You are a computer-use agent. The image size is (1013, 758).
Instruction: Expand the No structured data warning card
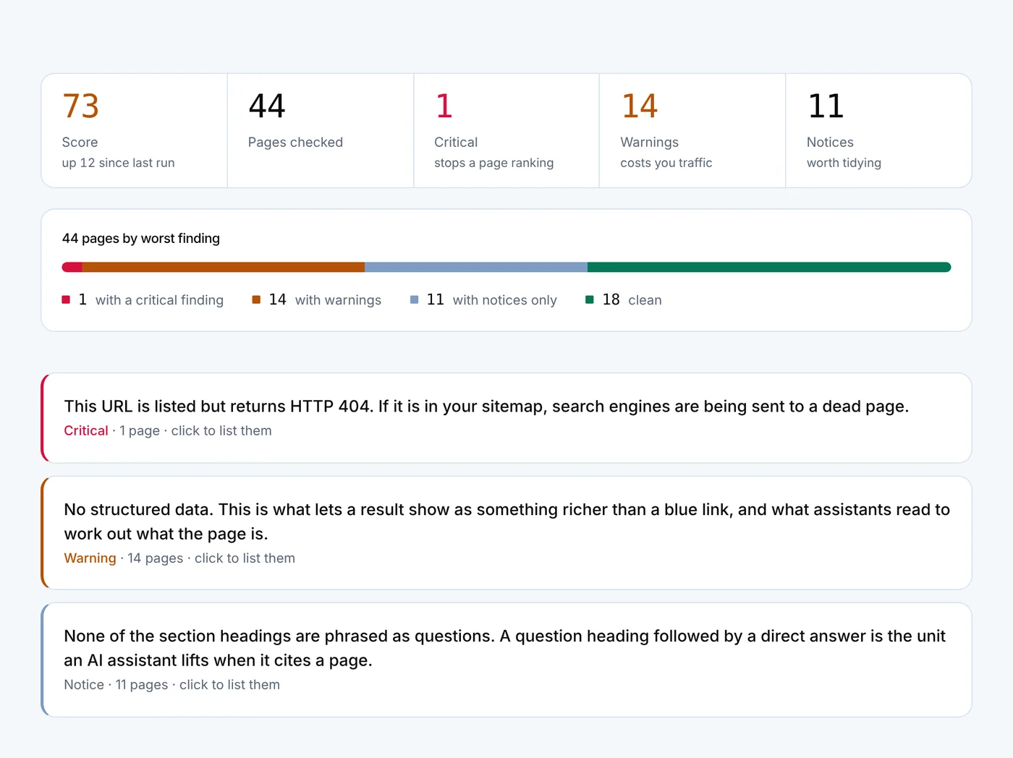pyautogui.click(x=506, y=533)
